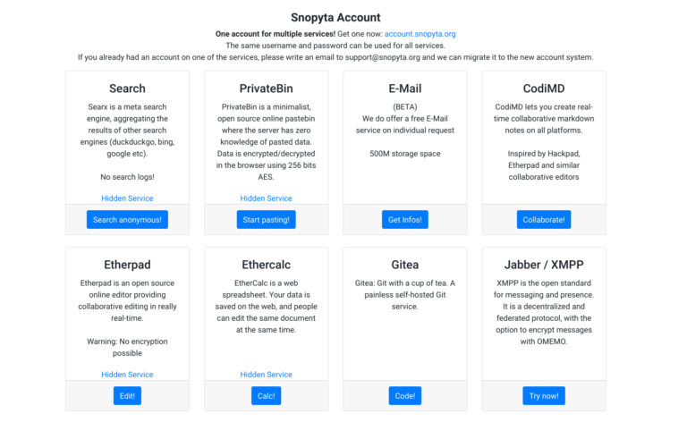Open PrivateBin's Hidden Service link
The image size is (687, 422).
click(x=266, y=198)
